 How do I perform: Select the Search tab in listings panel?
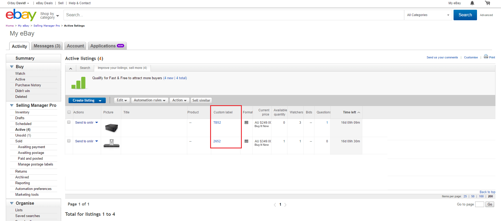point(85,68)
